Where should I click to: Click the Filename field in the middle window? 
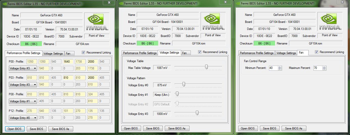[x=199, y=43]
